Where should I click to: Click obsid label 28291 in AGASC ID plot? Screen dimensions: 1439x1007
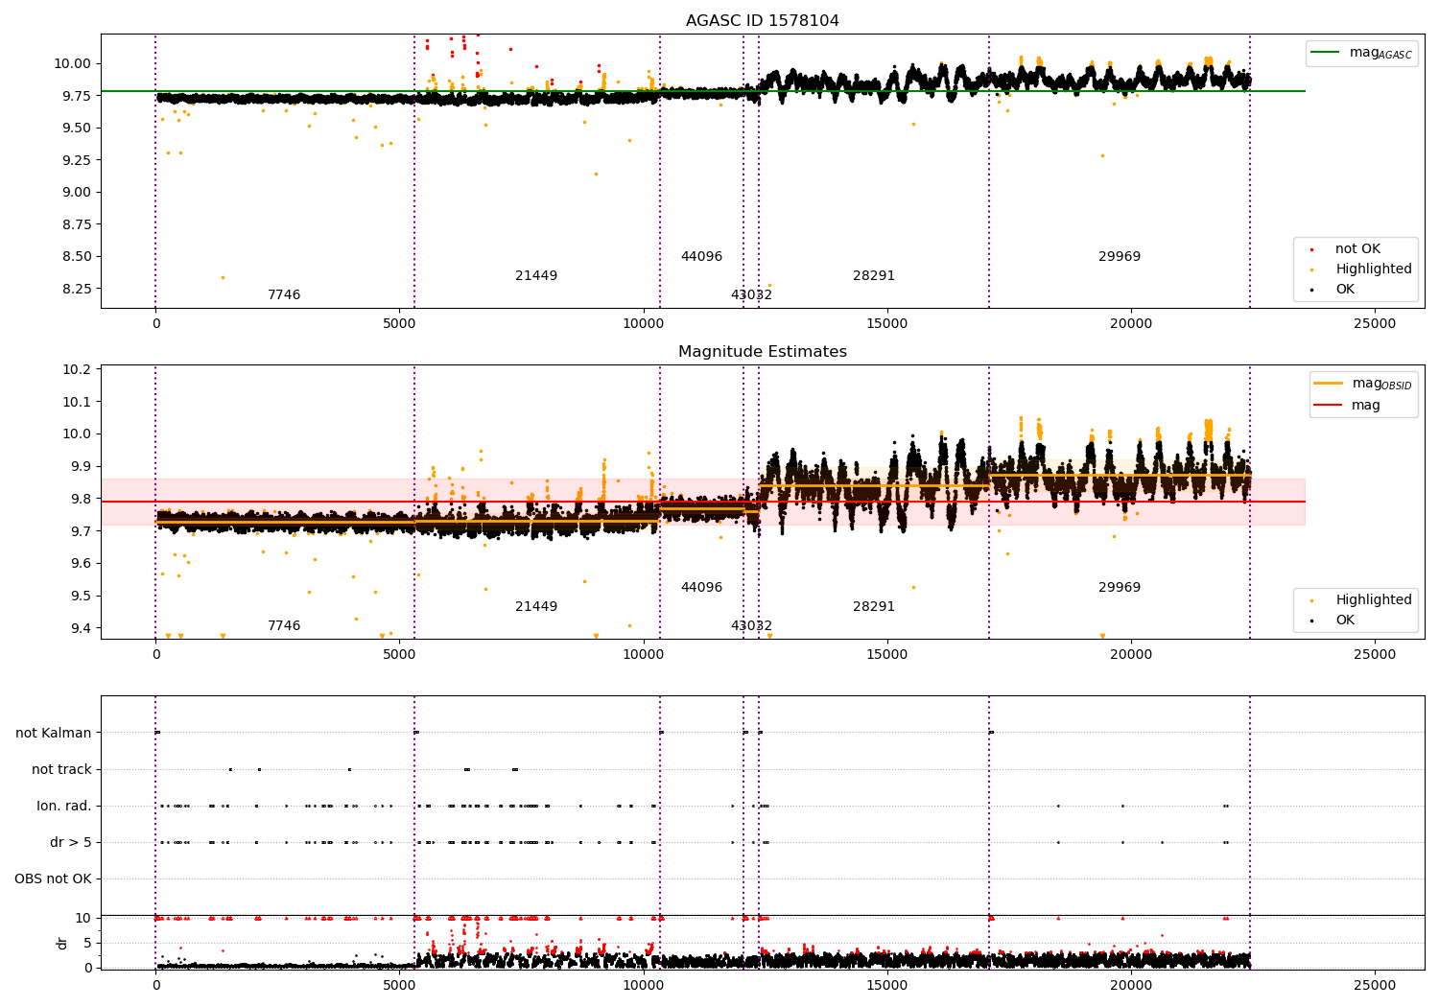(874, 276)
